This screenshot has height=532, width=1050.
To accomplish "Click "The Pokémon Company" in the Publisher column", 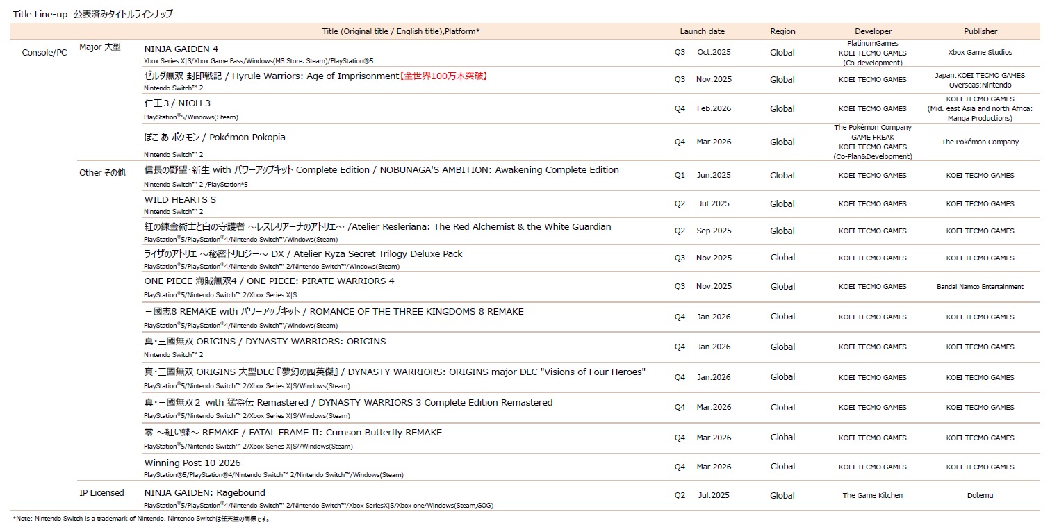I will pos(980,142).
